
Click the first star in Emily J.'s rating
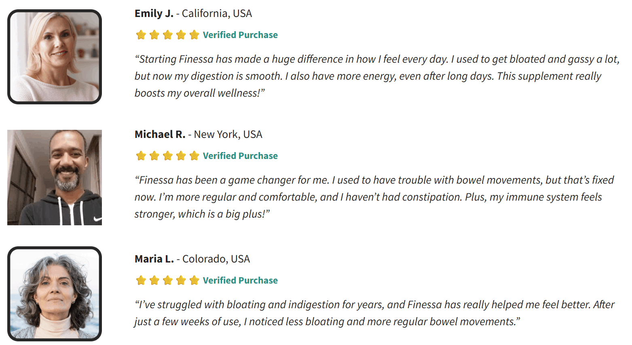(141, 35)
